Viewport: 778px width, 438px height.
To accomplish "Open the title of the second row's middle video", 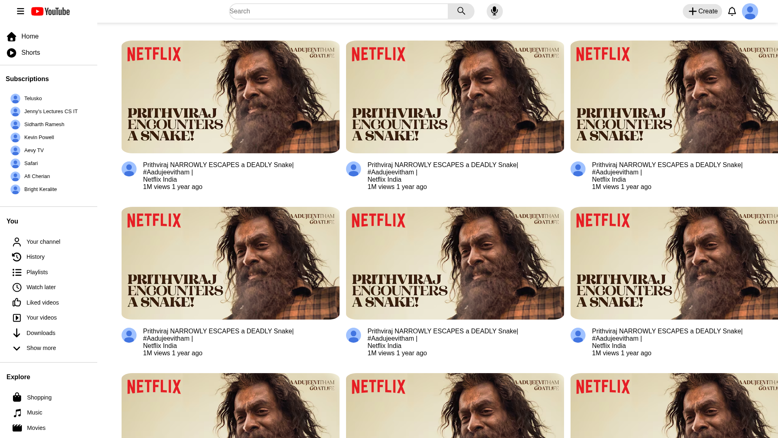I will pos(443,335).
